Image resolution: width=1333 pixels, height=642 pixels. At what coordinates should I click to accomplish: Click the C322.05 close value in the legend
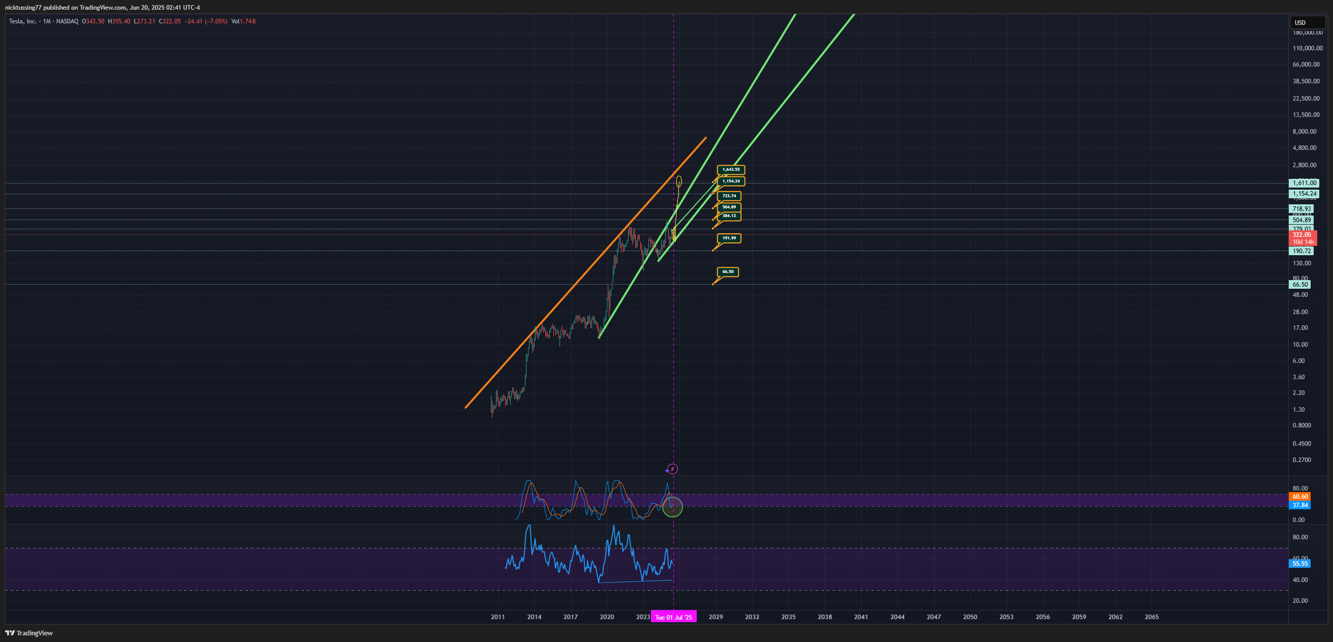coord(170,21)
